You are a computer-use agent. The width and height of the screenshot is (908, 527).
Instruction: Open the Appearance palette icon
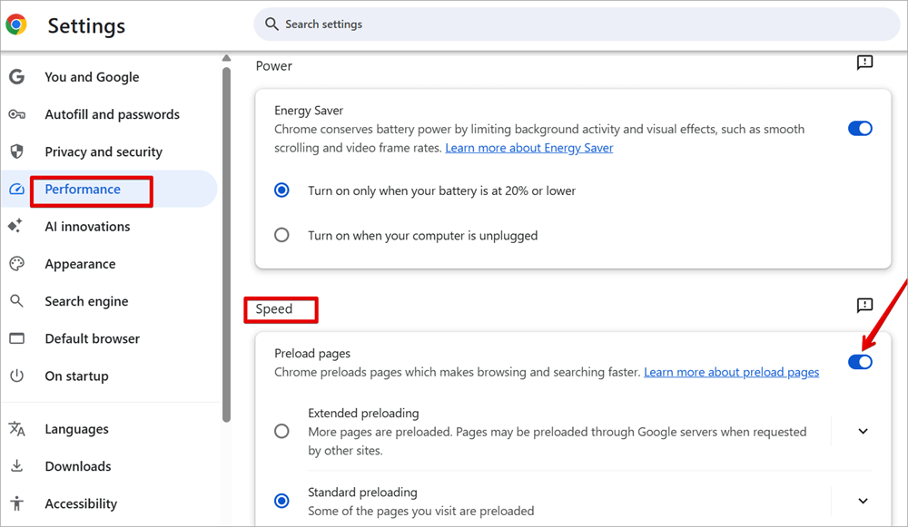tap(16, 264)
